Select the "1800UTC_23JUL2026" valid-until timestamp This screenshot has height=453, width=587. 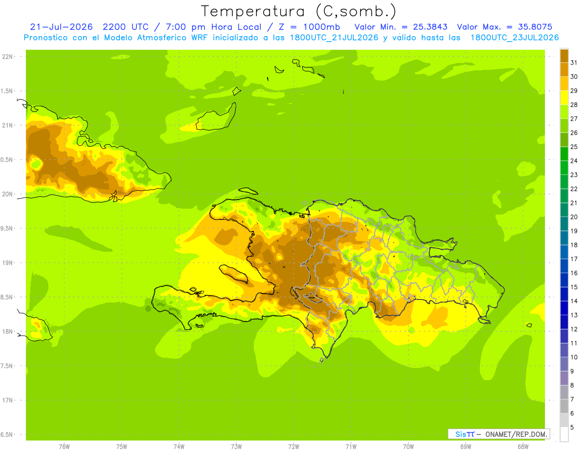515,38
